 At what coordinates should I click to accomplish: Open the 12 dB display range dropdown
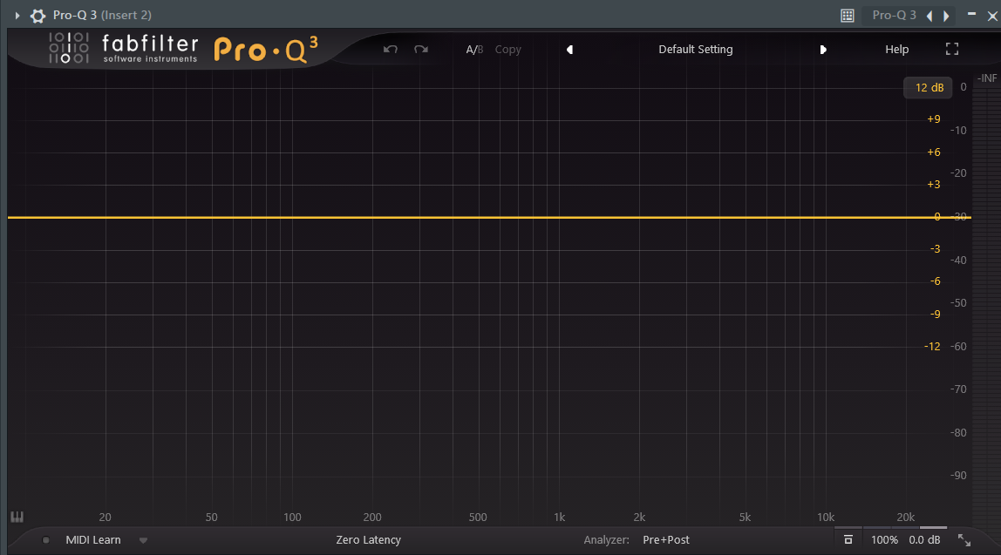tap(929, 87)
